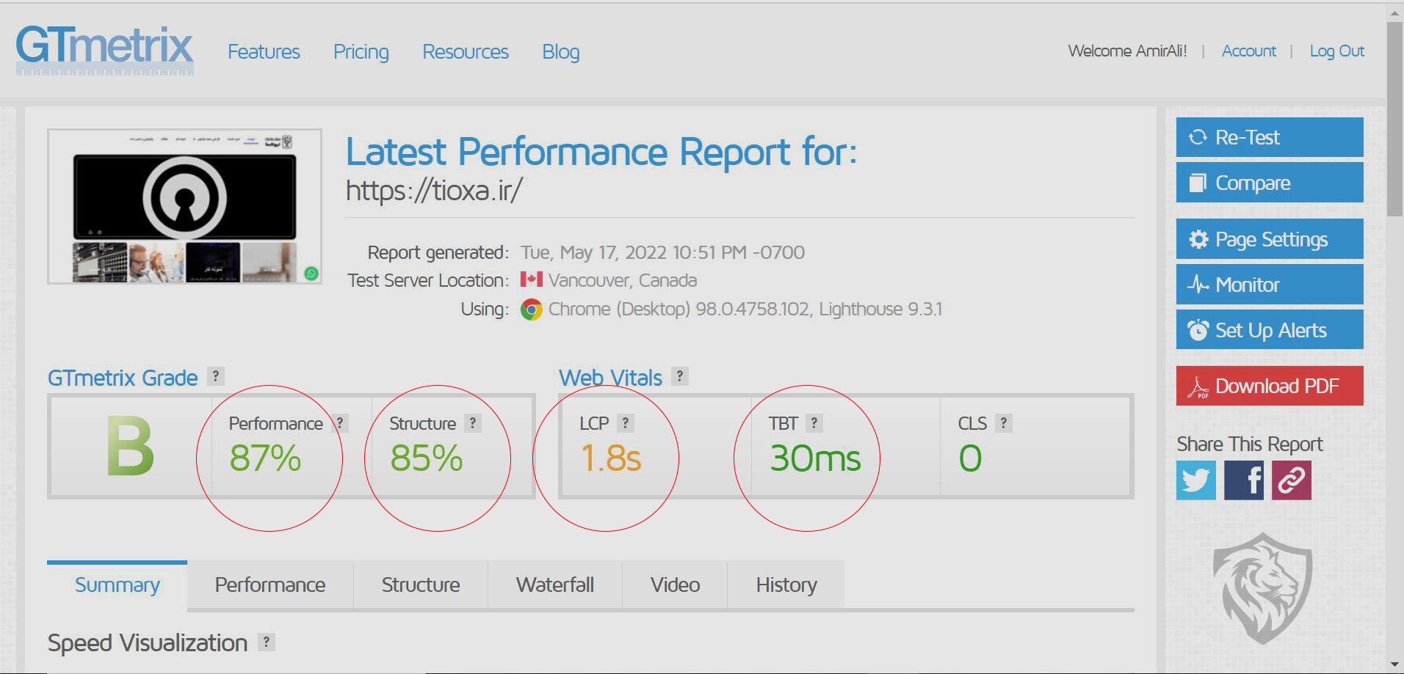Click the Monitor button
This screenshot has height=674, width=1404.
[x=1270, y=285]
